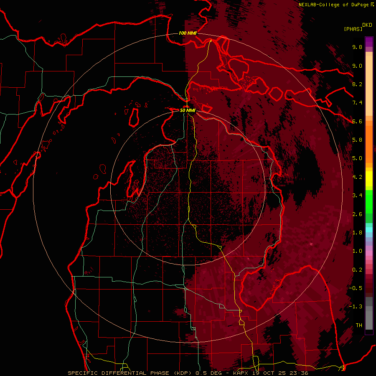Select the 4.2 value on the scale
376x376 pixels.
coord(357,177)
